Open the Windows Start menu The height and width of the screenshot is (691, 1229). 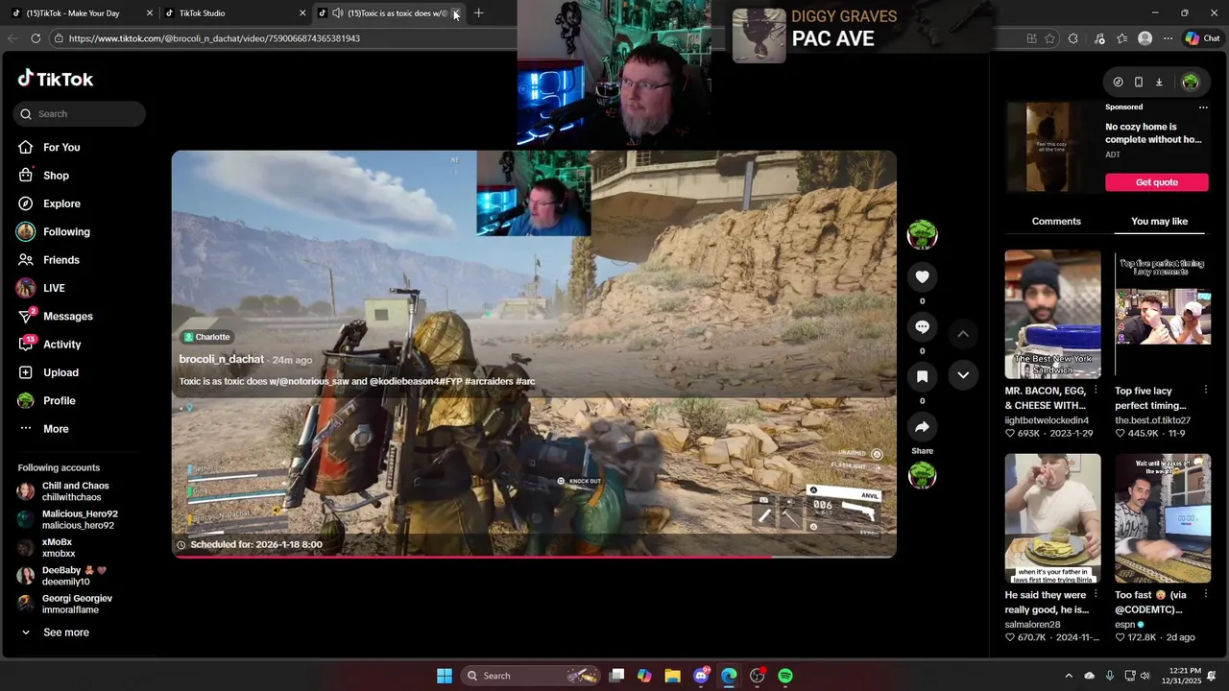pyautogui.click(x=445, y=676)
